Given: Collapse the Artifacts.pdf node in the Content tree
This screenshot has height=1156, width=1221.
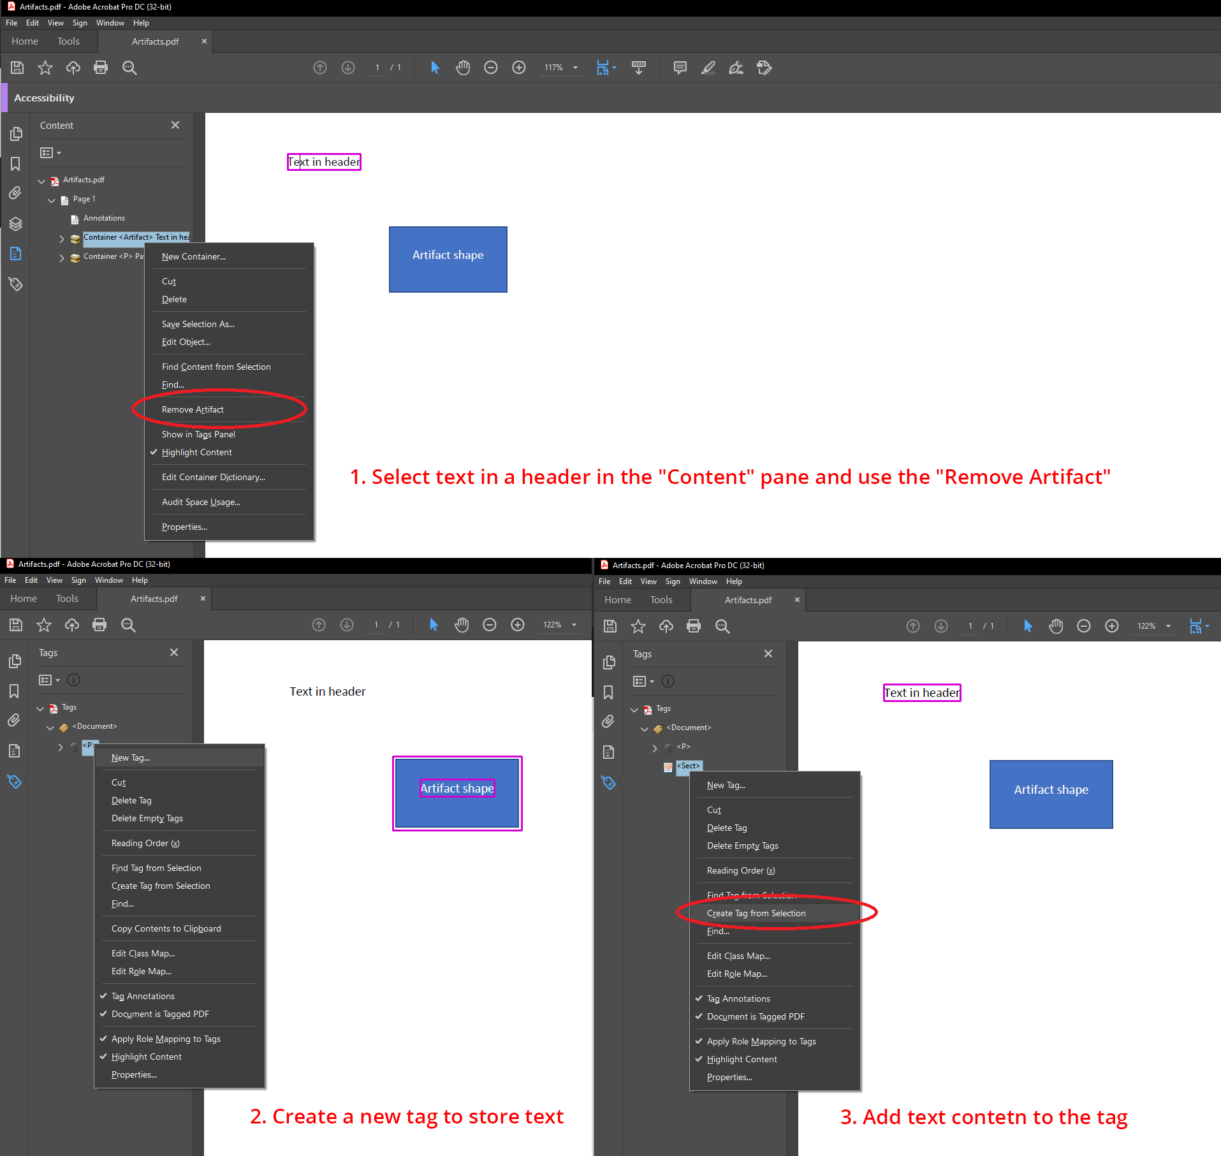Looking at the screenshot, I should [x=41, y=181].
